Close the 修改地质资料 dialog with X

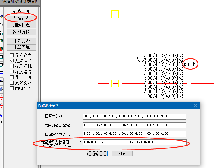pyautogui.click(x=196, y=106)
